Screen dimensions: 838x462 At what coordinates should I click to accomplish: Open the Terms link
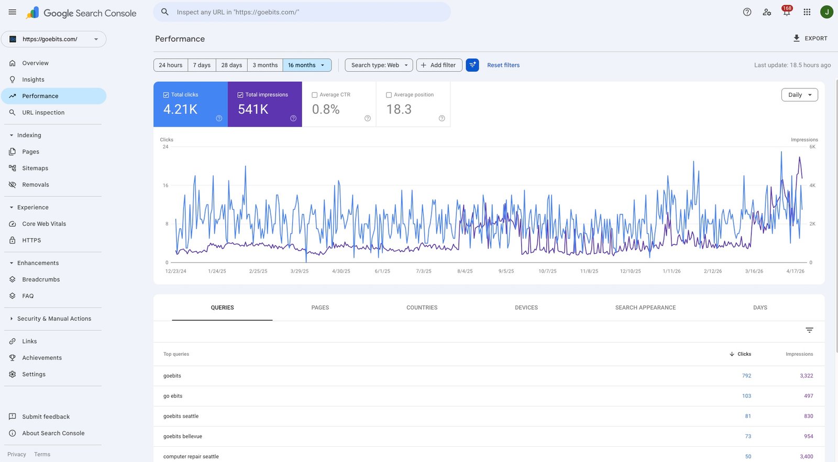42,455
